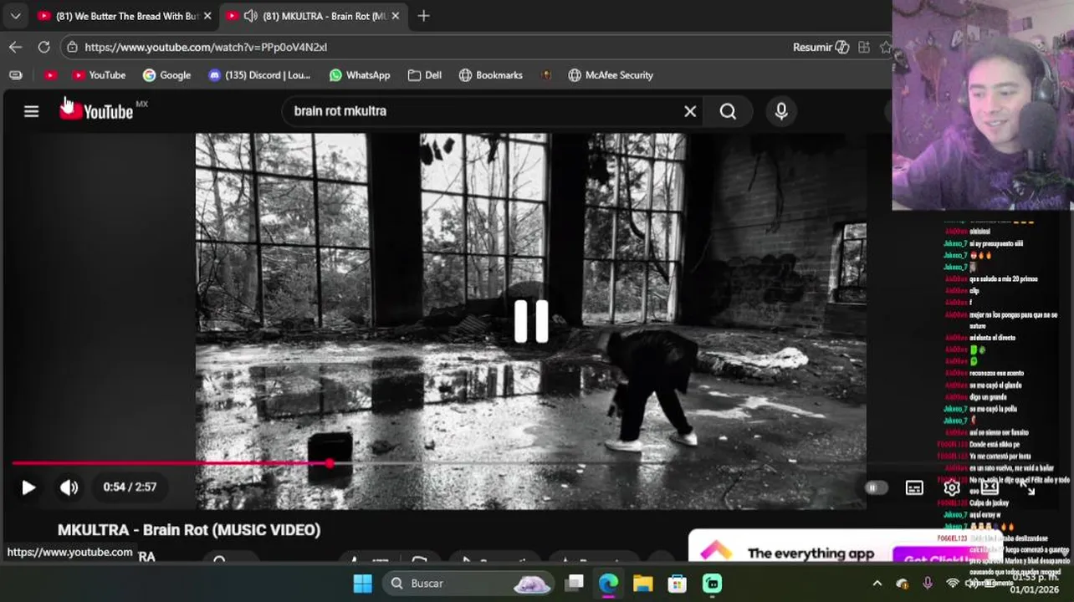
Task: Open Microsoft Edge from the taskbar
Action: pyautogui.click(x=609, y=584)
